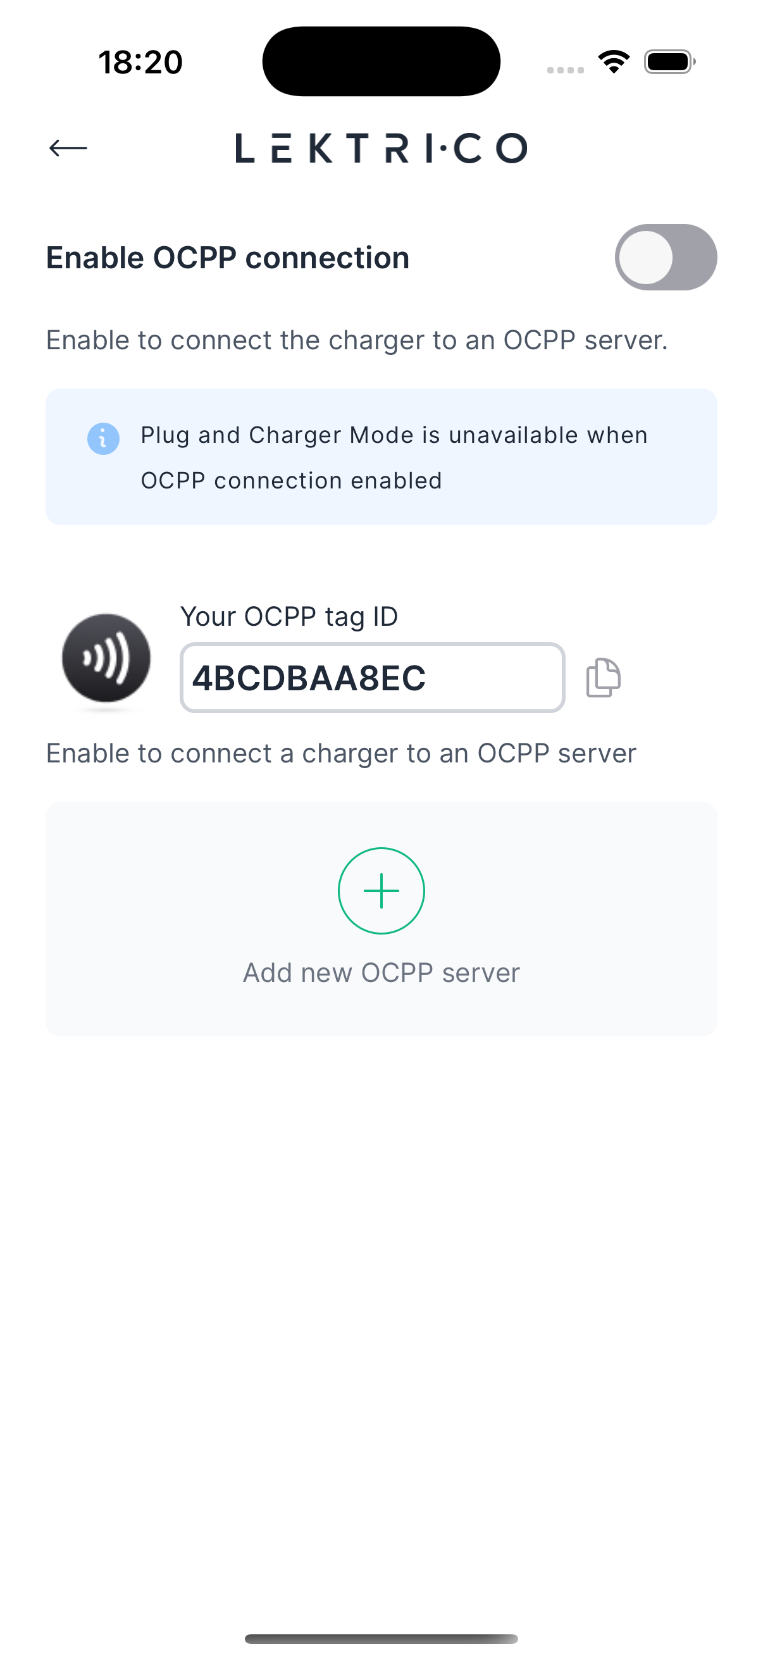Viewport: 763px width, 1659px height.
Task: Tap "Enable to connect the charger" description
Action: 357,340
